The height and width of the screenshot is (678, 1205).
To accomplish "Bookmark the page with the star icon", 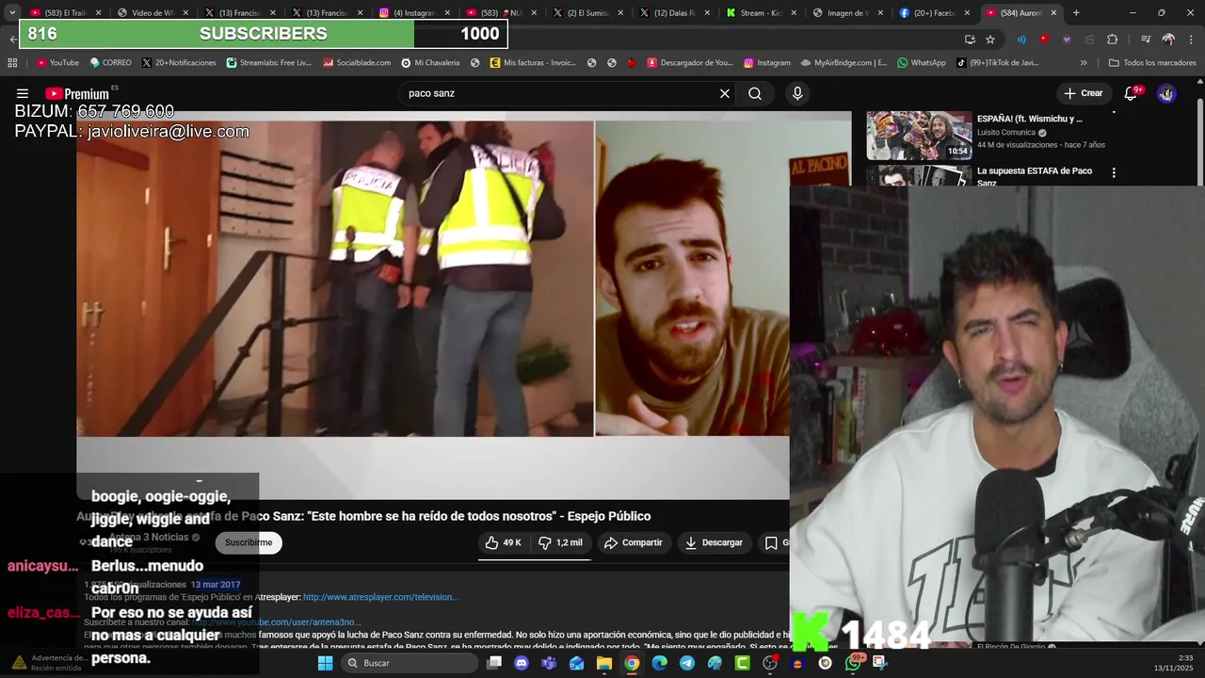I will click(990, 40).
